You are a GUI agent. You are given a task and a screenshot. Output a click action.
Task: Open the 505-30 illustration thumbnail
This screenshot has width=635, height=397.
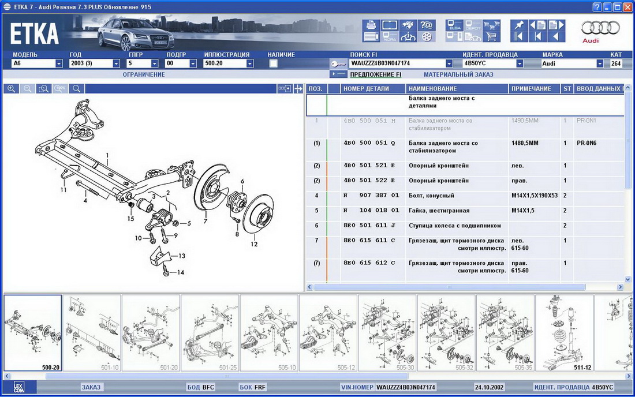[x=387, y=333]
